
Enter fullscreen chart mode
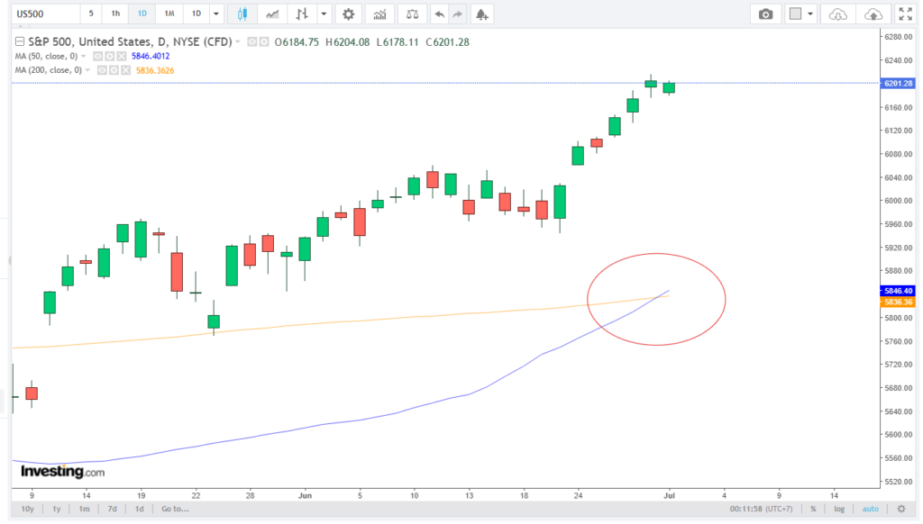(904, 14)
